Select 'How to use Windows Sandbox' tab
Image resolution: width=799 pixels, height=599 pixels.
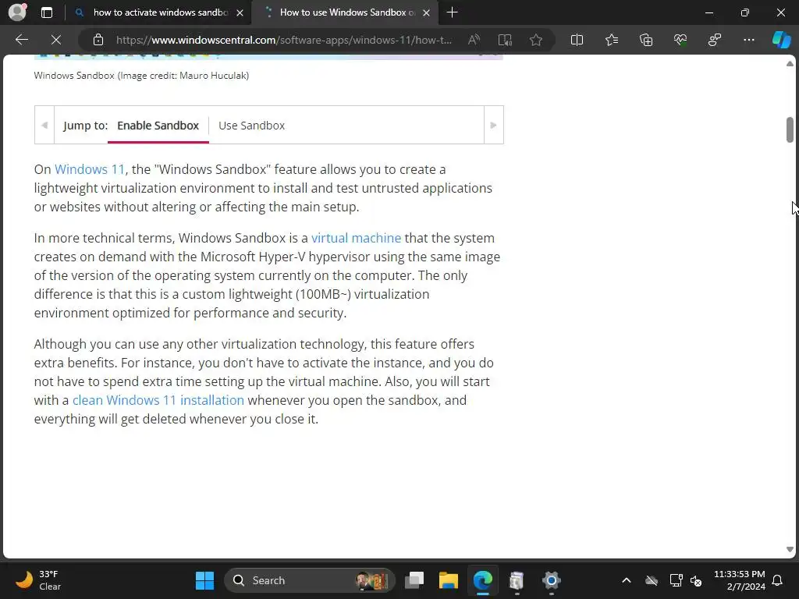pyautogui.click(x=346, y=12)
